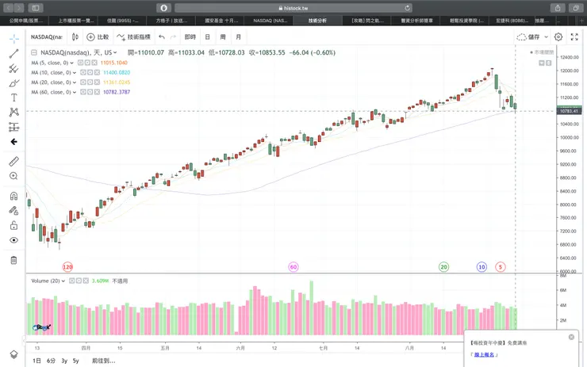Click the left-pointing back arrow in sidebar

pos(13,142)
